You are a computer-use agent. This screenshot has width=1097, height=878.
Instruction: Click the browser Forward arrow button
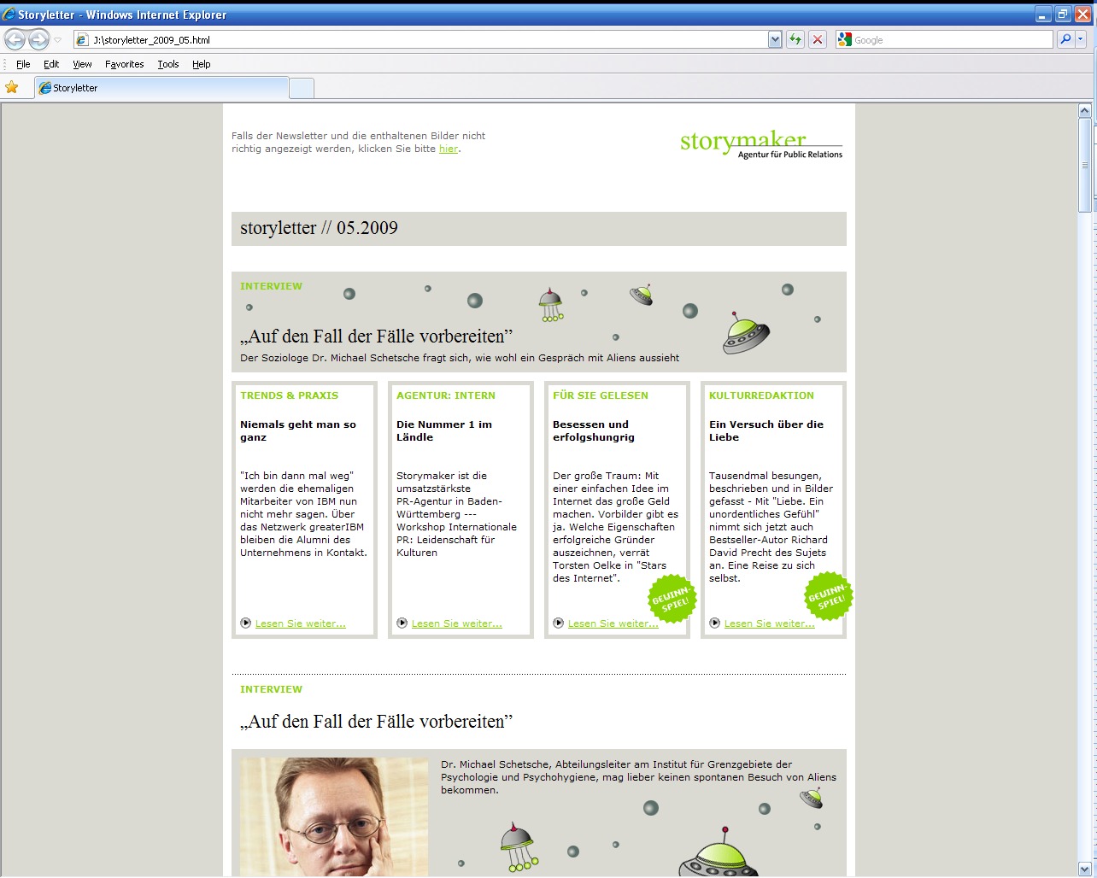(38, 39)
